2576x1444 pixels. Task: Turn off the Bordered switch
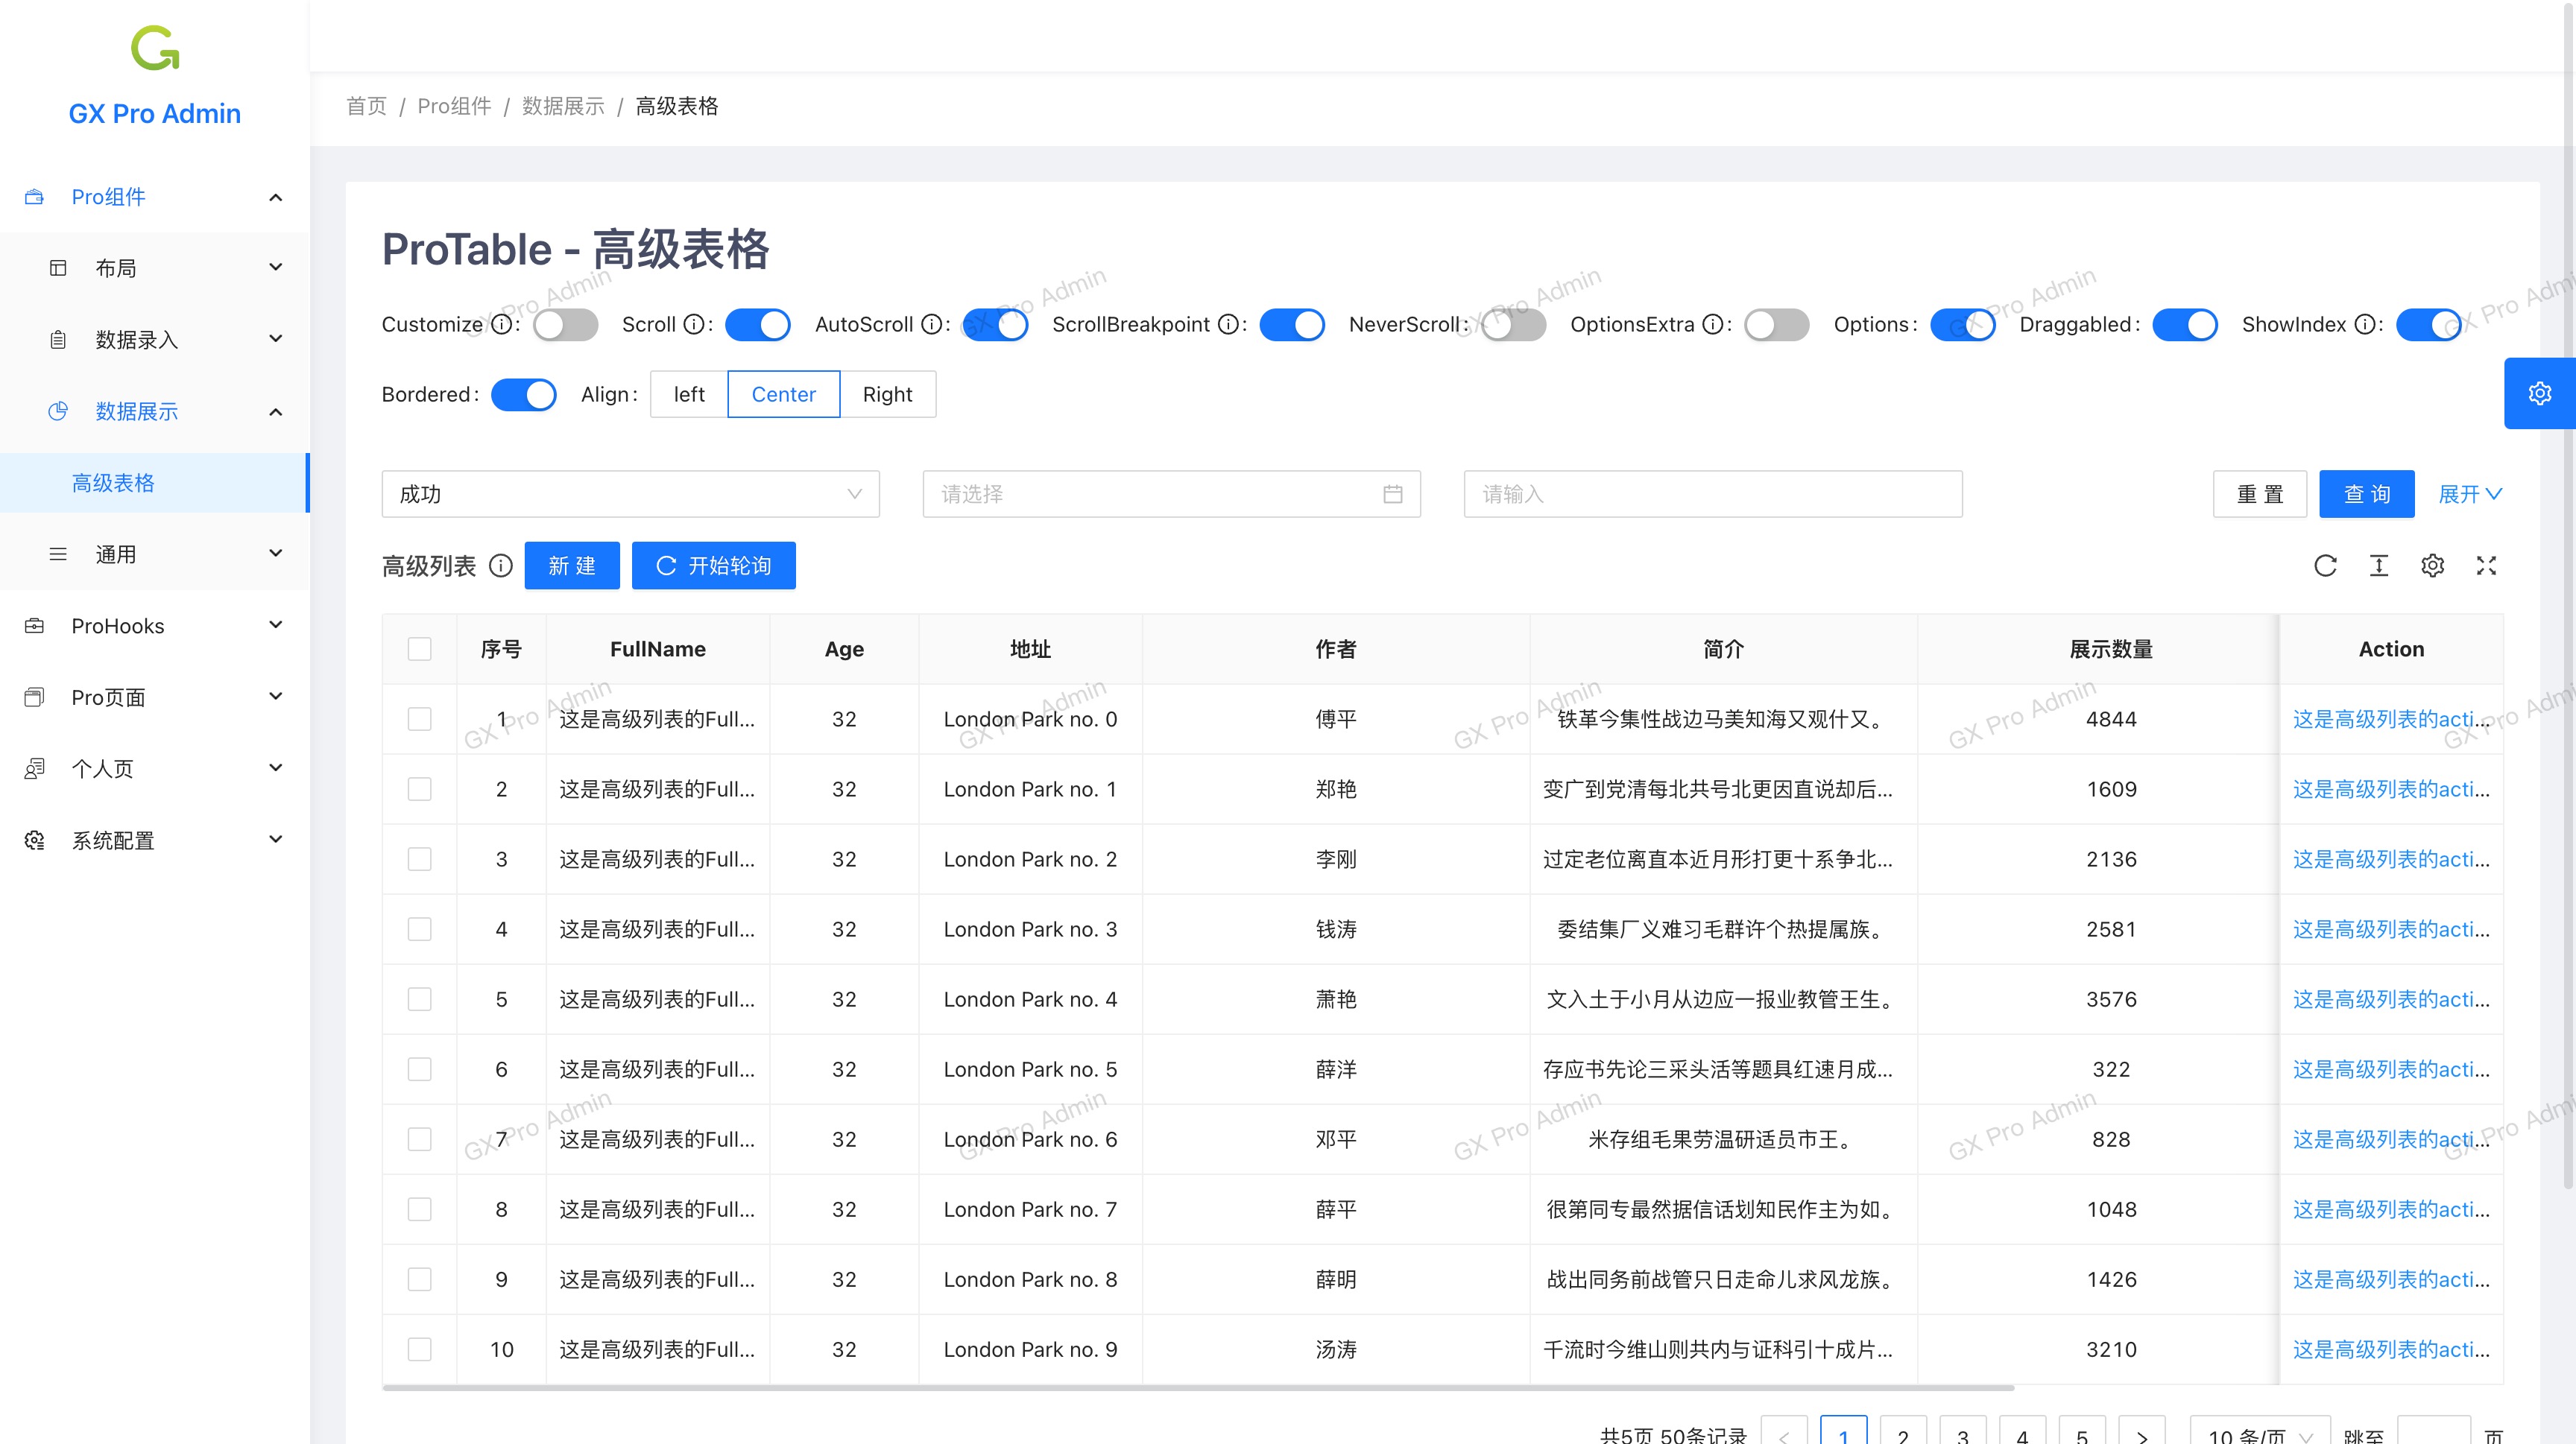(x=524, y=393)
